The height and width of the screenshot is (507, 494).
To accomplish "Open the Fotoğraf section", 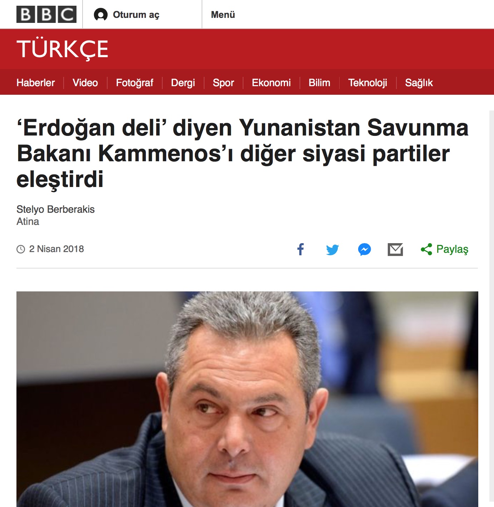I will pyautogui.click(x=134, y=83).
